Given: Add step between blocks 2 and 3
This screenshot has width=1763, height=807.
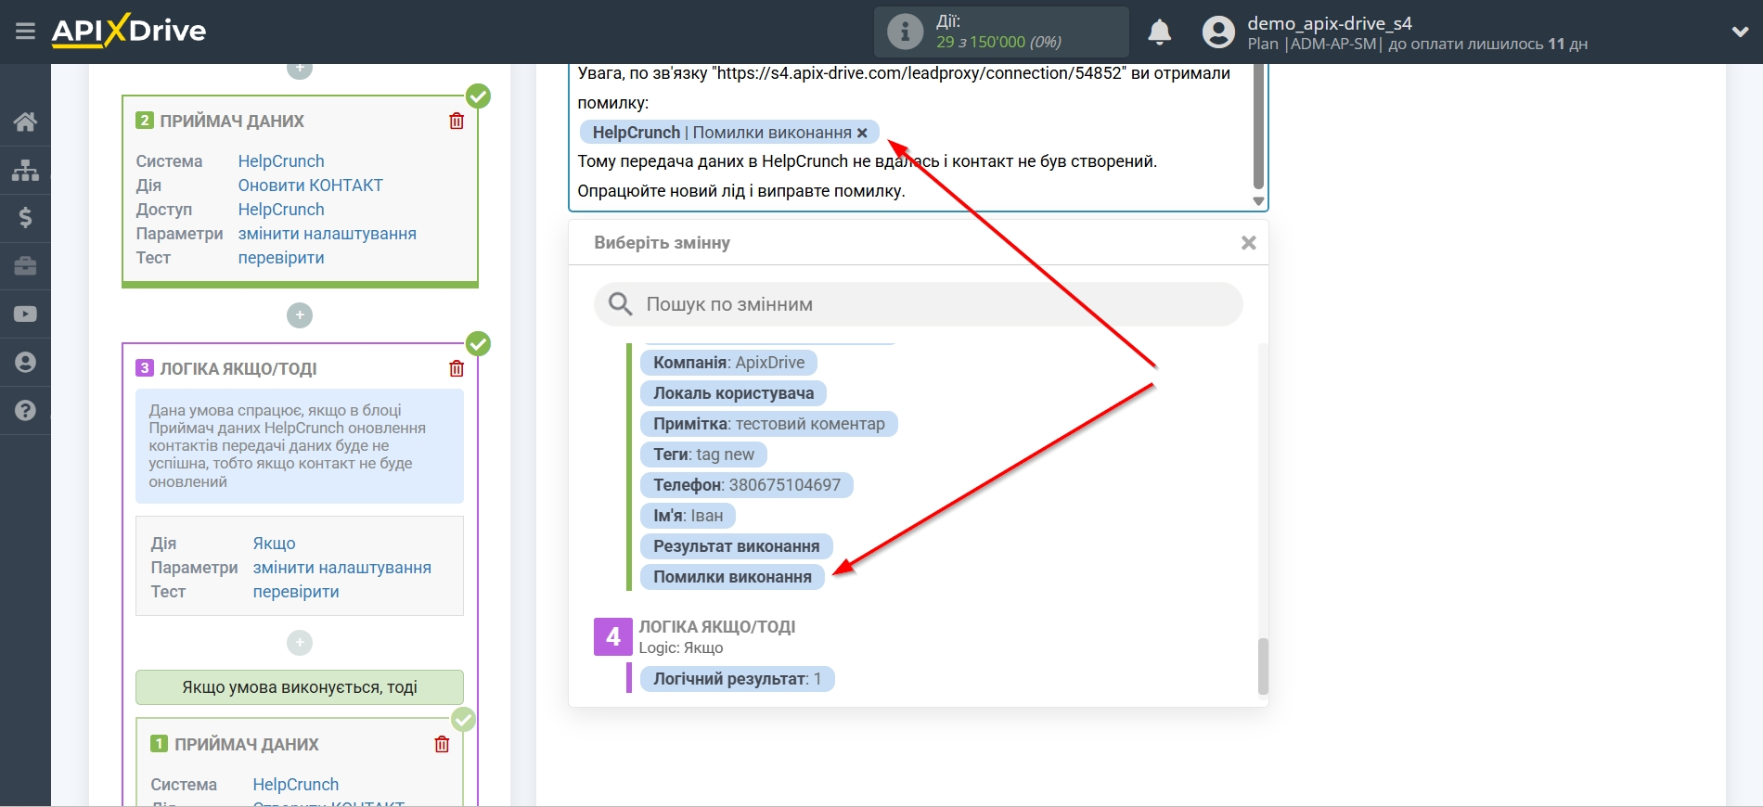Looking at the screenshot, I should click(299, 315).
